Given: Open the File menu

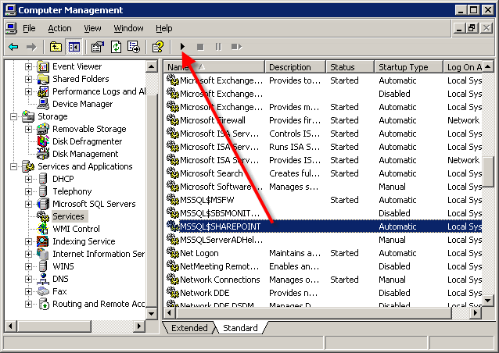Looking at the screenshot, I should point(29,28).
